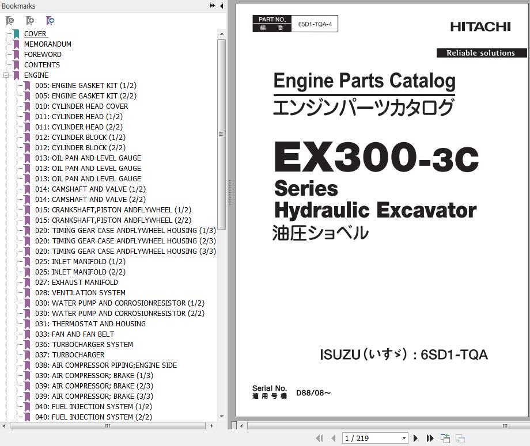This screenshot has width=530, height=446.
Task: Click the next view icon
Action: pyautogui.click(x=460, y=439)
